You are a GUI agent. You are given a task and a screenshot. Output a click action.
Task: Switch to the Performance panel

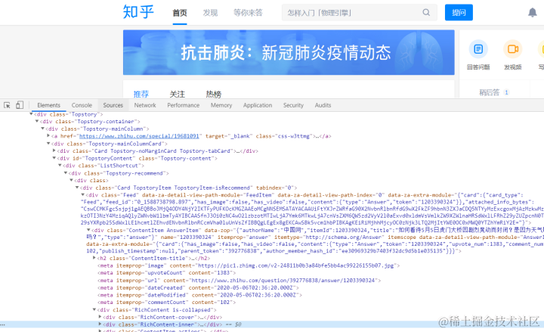183,105
